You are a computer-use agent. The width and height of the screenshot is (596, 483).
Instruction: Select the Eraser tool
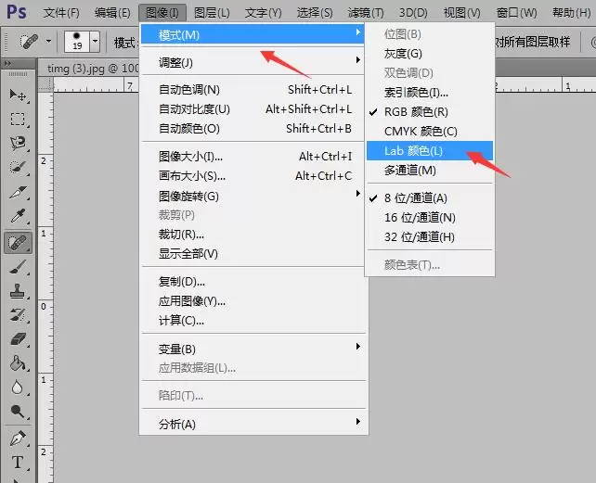[18, 339]
